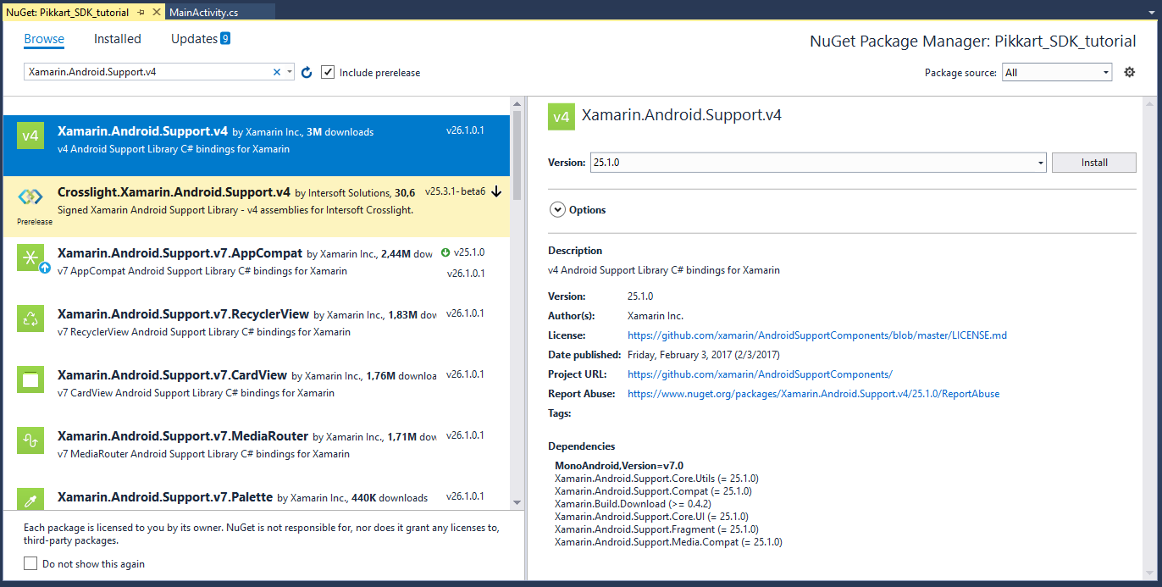Image resolution: width=1162 pixels, height=587 pixels.
Task: Switch to the Browse tab
Action: click(x=44, y=39)
